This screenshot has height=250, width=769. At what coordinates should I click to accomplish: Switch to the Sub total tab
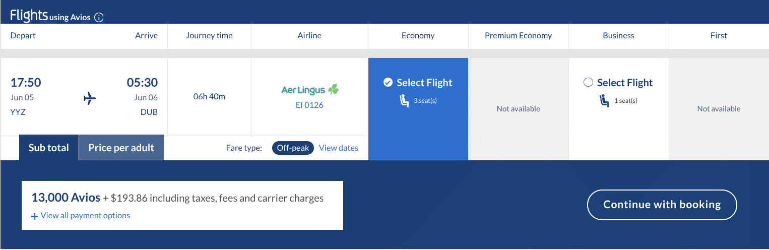[x=48, y=148]
